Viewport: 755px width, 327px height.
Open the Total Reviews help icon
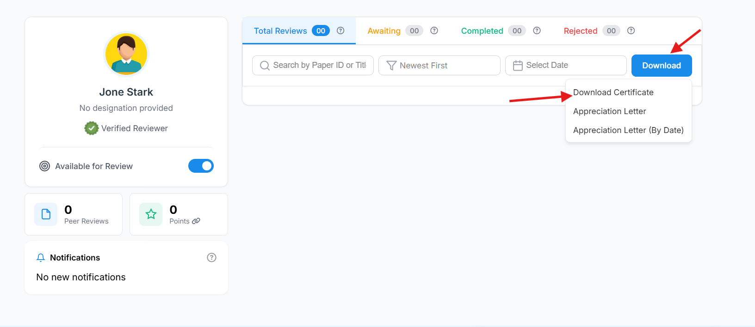[x=340, y=30]
